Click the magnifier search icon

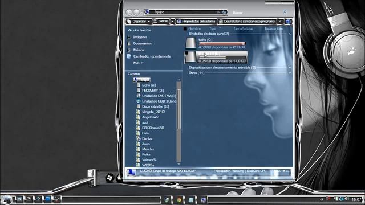click(285, 11)
